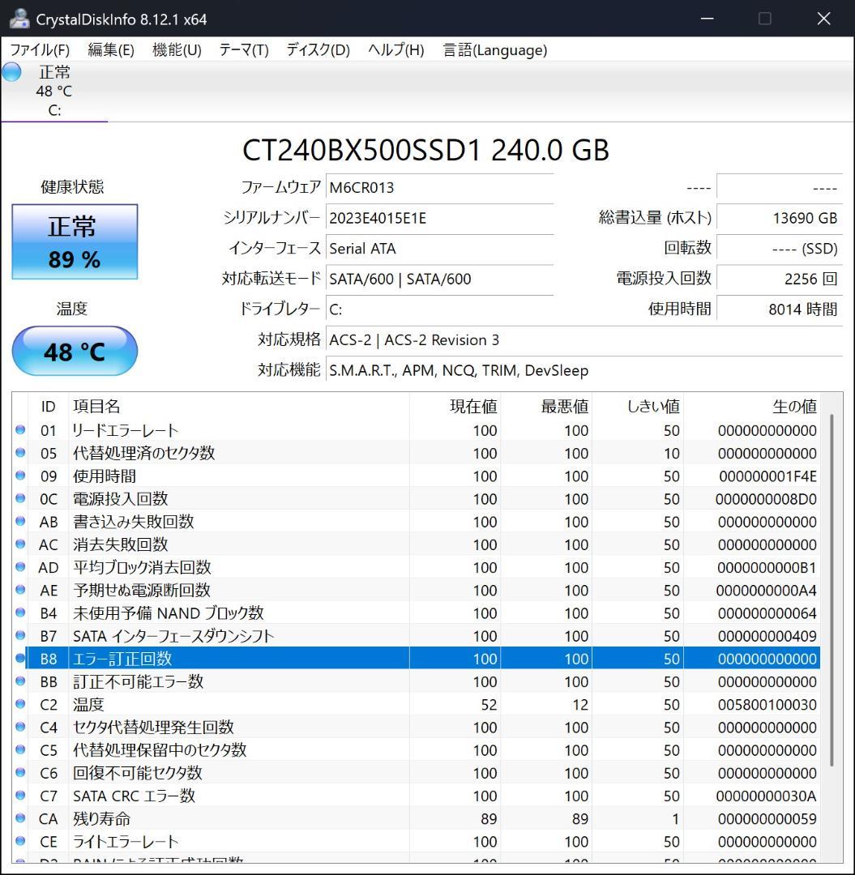
Task: Click the しきい値 column header
Action: 638,406
